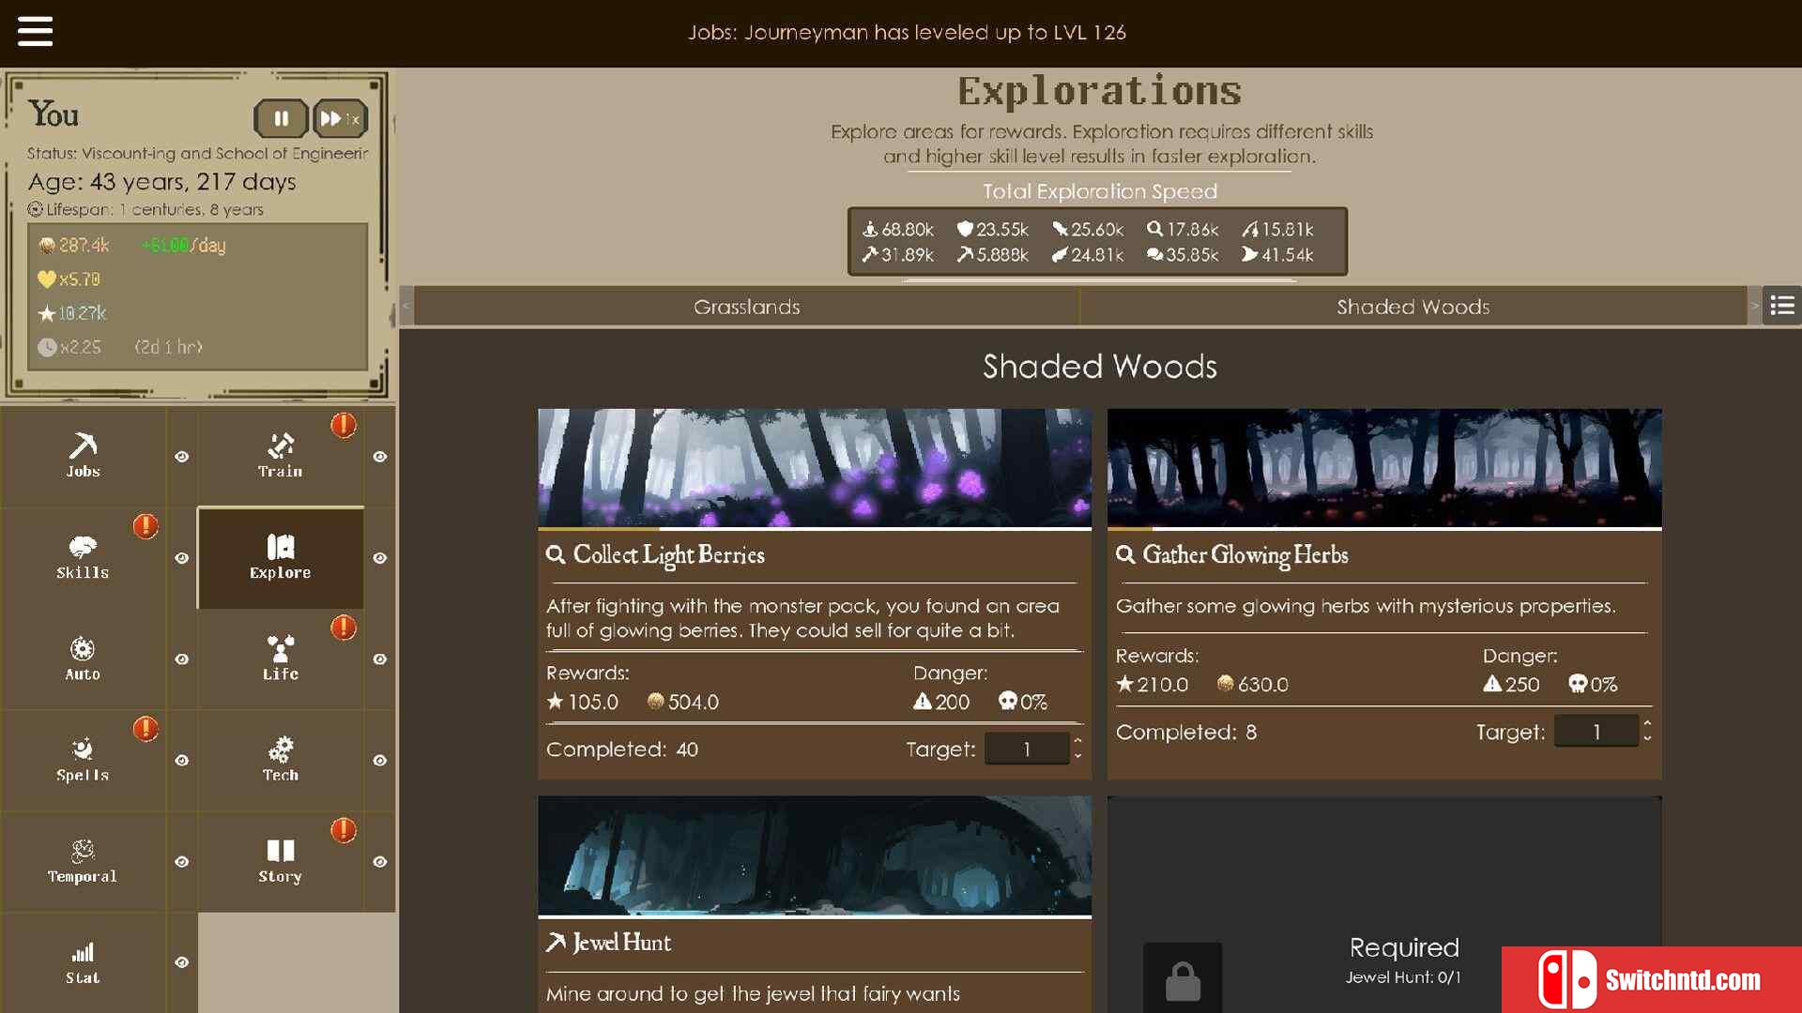Pause the game time
Viewport: 1802px width, 1013px height.
(281, 118)
